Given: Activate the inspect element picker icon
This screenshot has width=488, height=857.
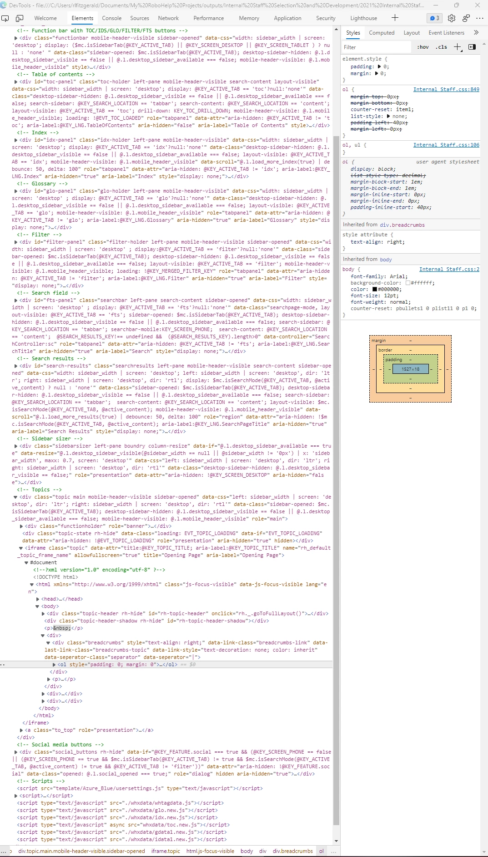Looking at the screenshot, I should click(5, 18).
